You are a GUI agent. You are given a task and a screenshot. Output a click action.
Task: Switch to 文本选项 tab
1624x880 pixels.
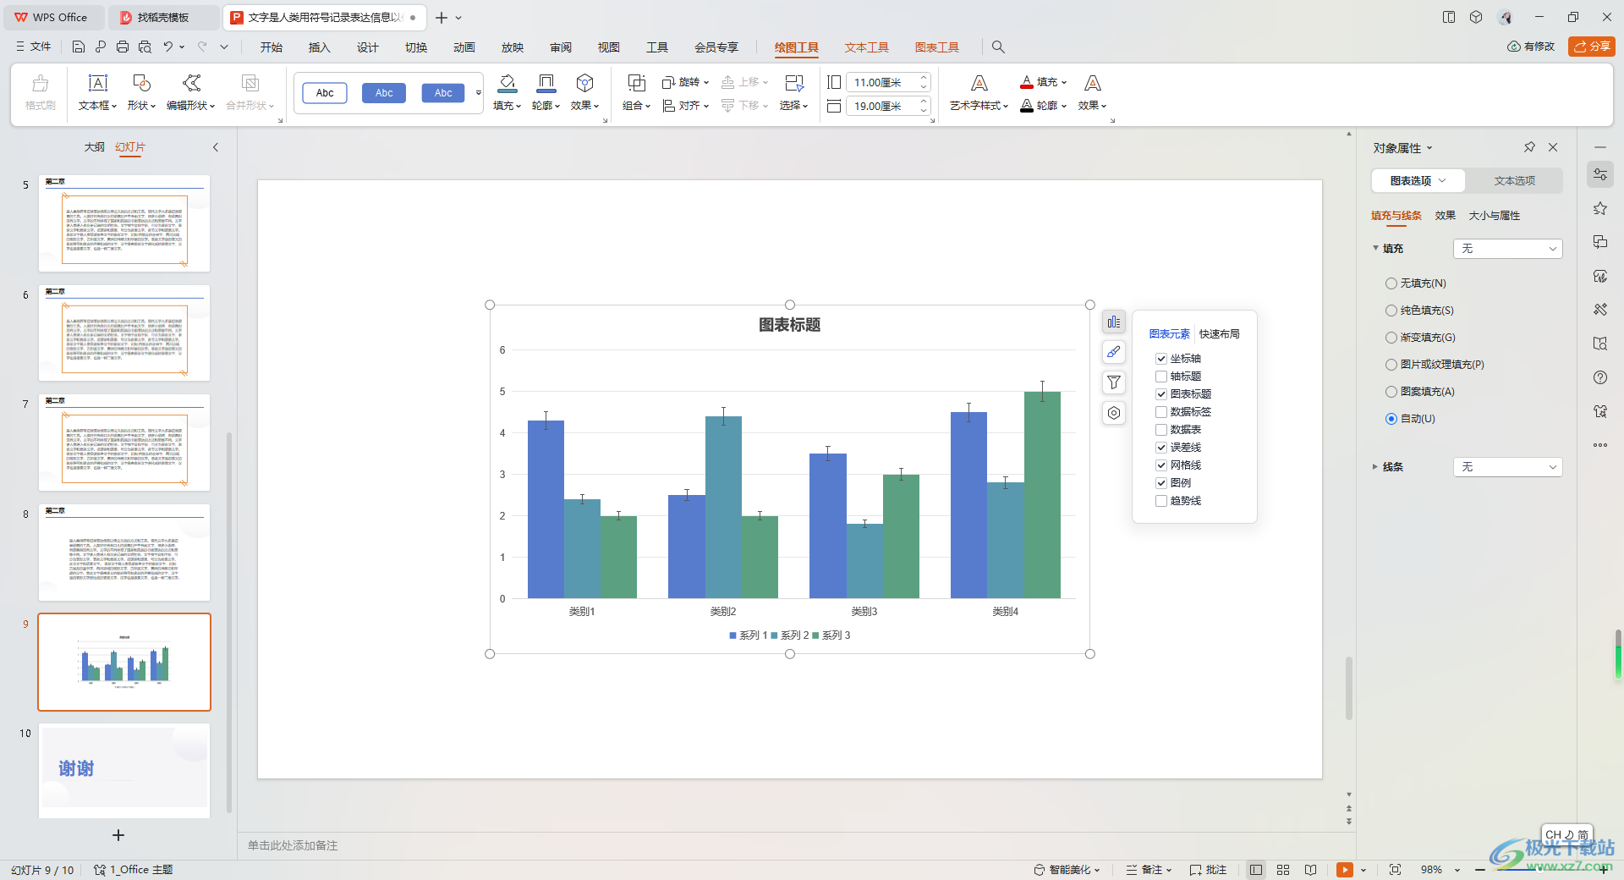click(1514, 180)
